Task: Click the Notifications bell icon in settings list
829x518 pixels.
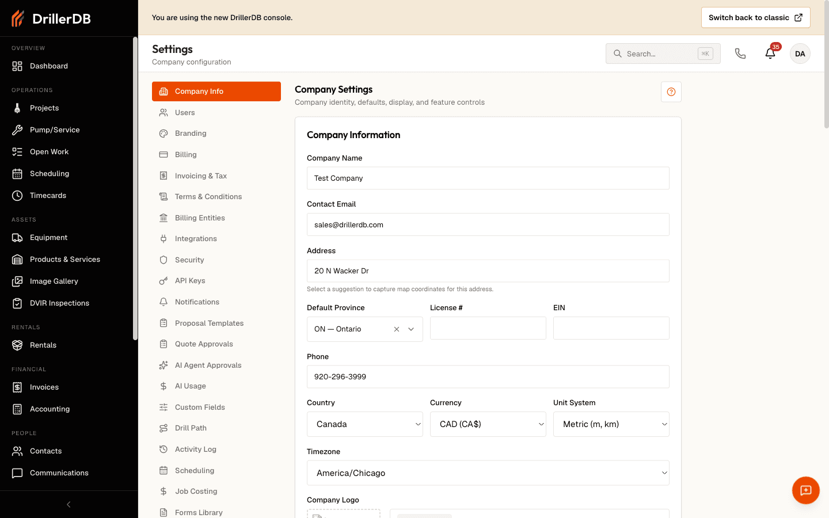Action: click(x=163, y=302)
